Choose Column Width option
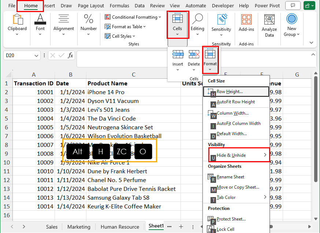 (x=236, y=113)
